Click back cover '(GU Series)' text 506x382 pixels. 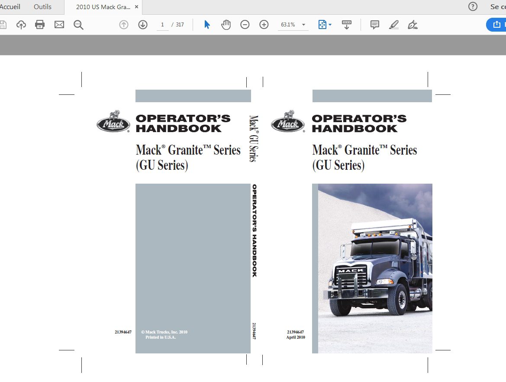pos(162,165)
